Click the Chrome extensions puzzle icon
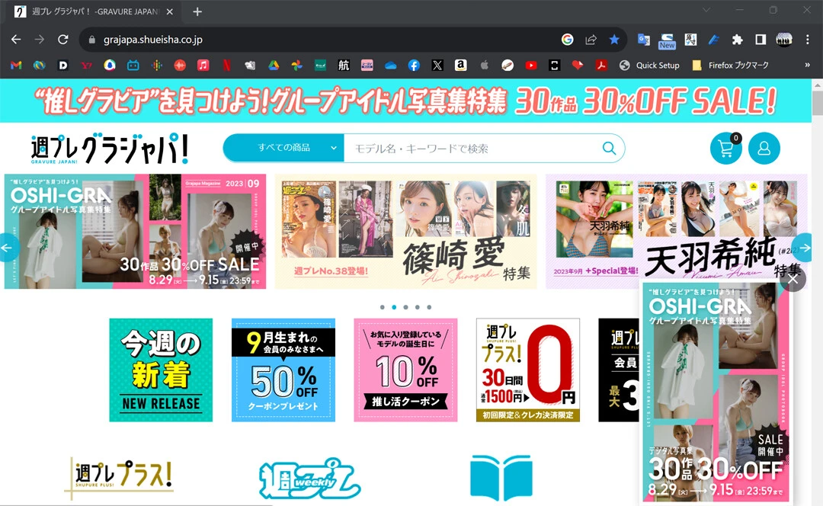The height and width of the screenshot is (506, 823). pos(736,39)
